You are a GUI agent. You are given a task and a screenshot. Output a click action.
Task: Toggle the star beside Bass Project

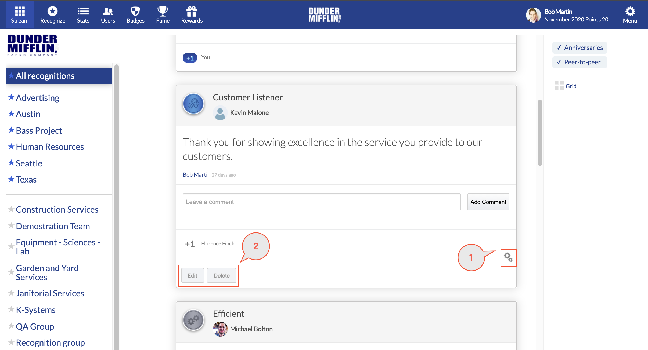(11, 130)
